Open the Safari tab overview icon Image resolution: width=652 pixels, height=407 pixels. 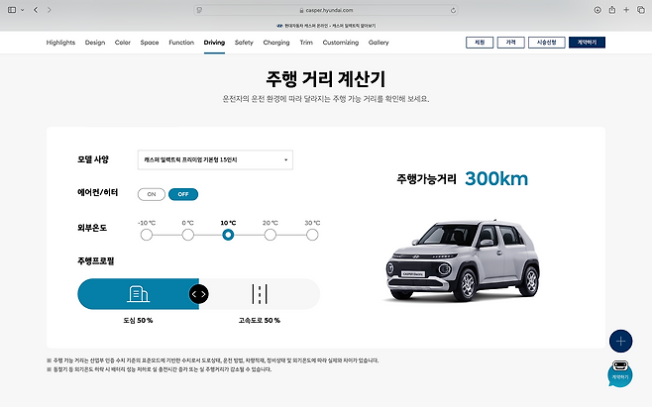pyautogui.click(x=639, y=9)
